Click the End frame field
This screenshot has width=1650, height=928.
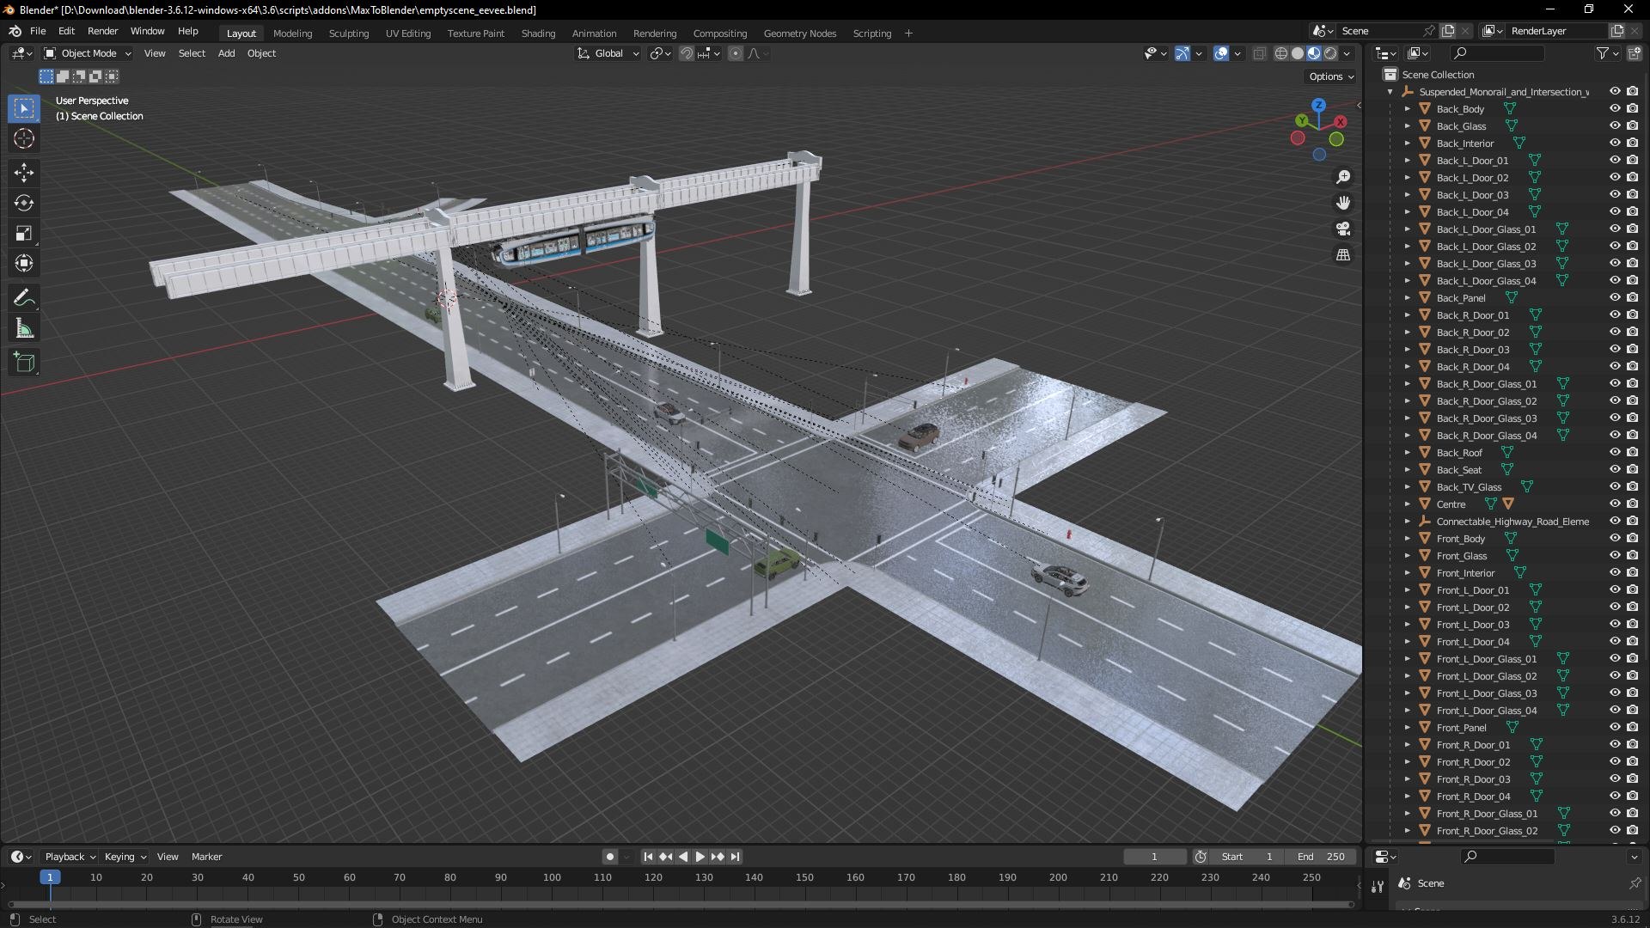click(1321, 857)
